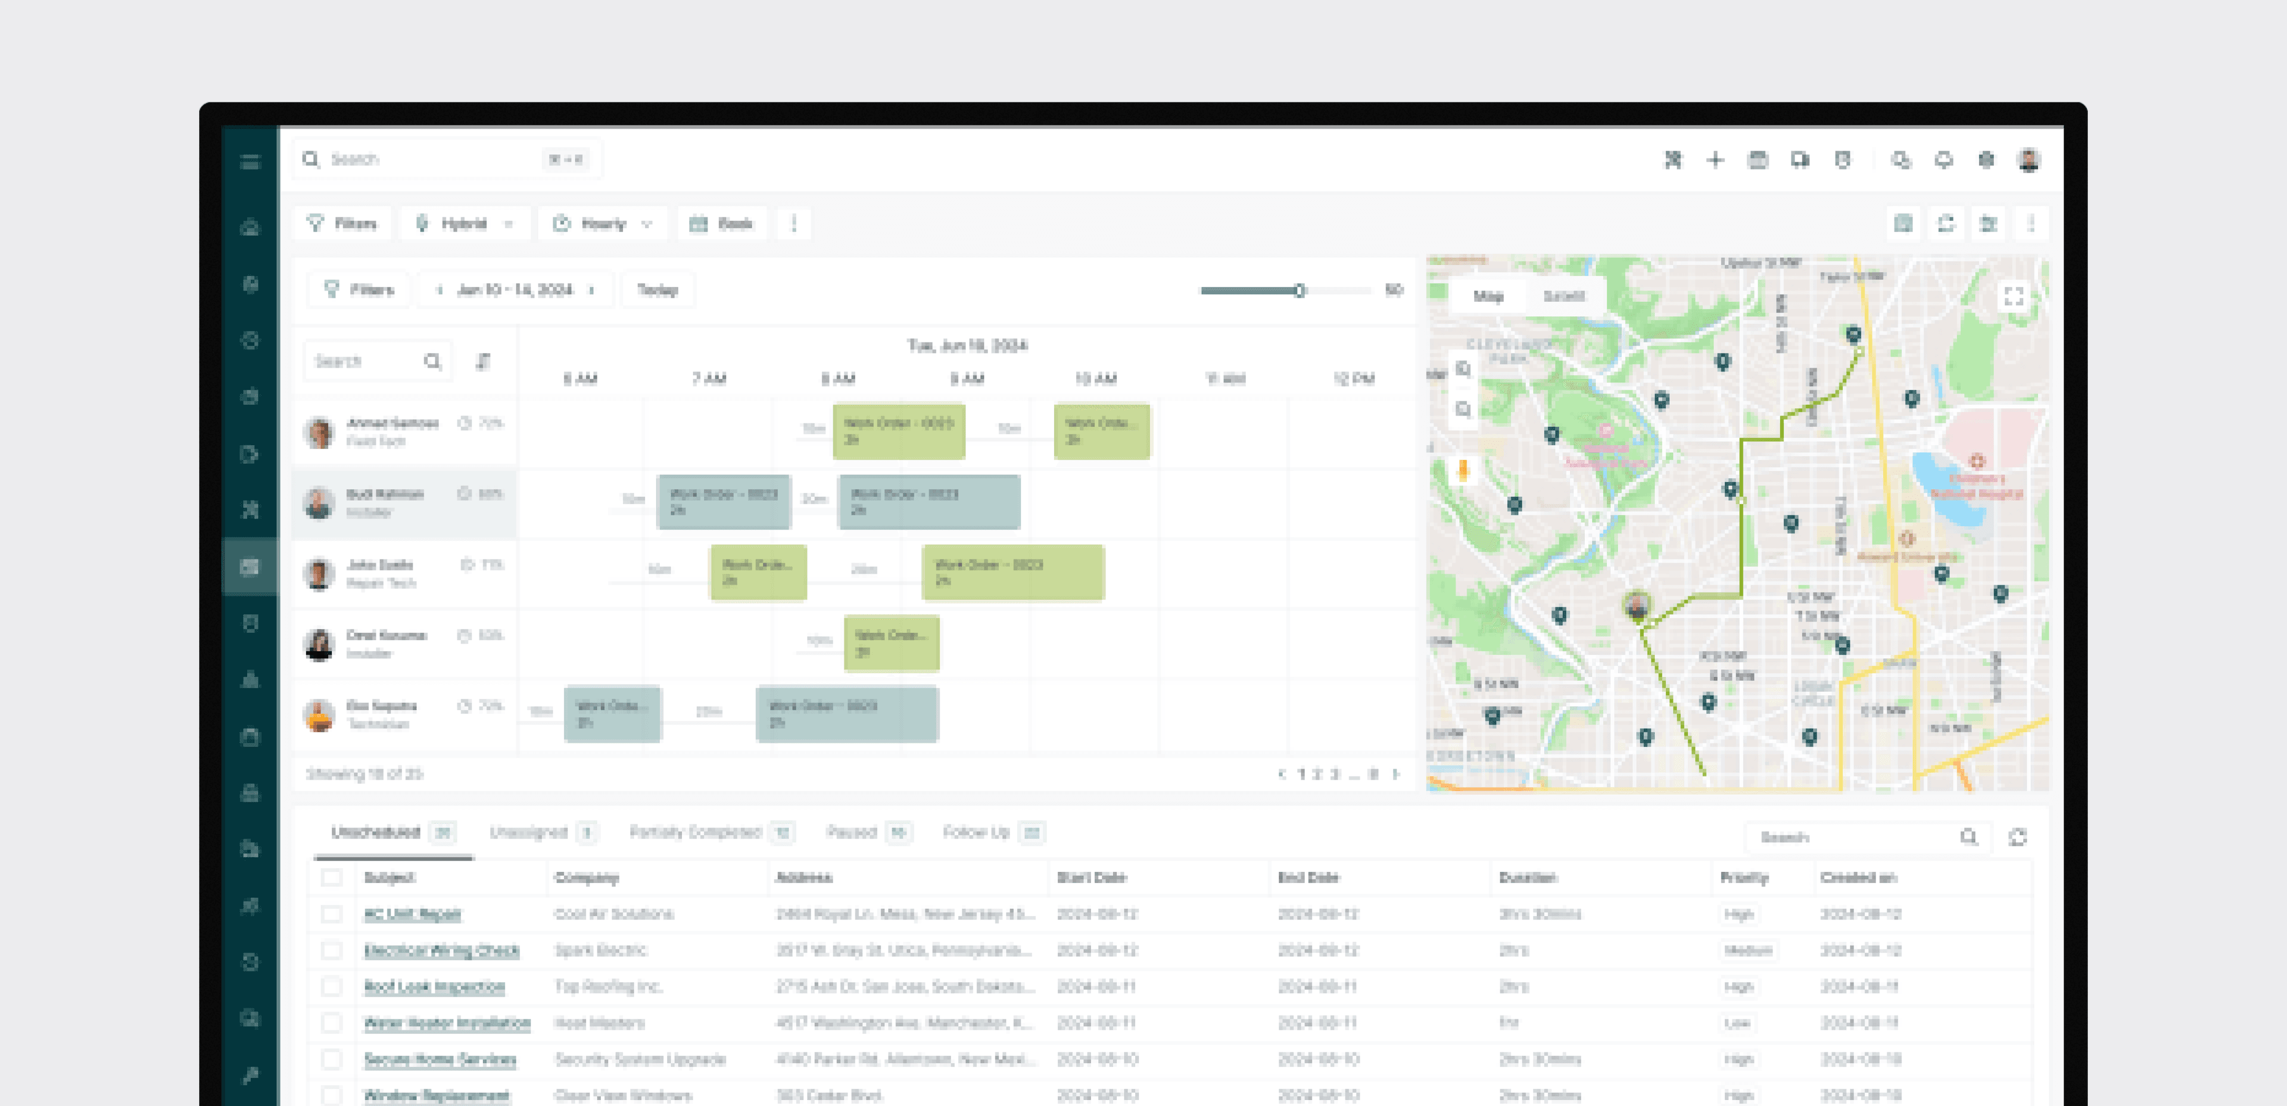Go to next week with right chevron
The image size is (2287, 1106).
click(x=592, y=290)
